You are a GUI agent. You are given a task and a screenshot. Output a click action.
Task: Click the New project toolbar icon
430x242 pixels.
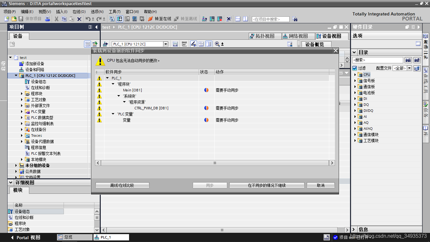7,19
